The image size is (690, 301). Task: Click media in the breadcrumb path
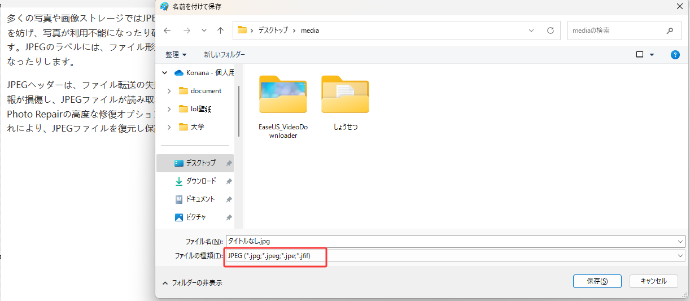309,30
